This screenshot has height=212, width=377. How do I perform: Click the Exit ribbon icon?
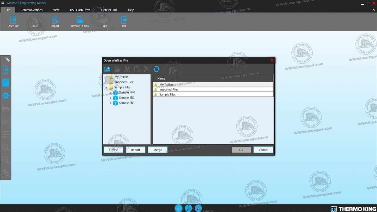[x=124, y=22]
